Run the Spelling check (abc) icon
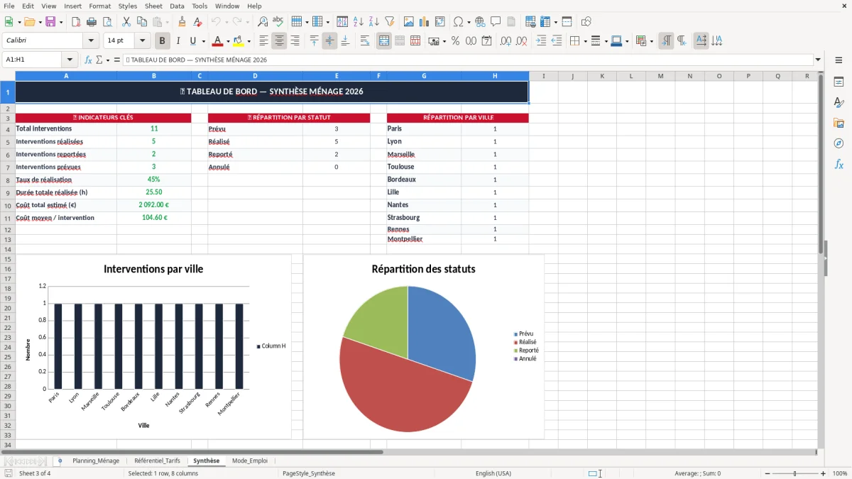Viewport: 852px width, 479px height. (278, 22)
